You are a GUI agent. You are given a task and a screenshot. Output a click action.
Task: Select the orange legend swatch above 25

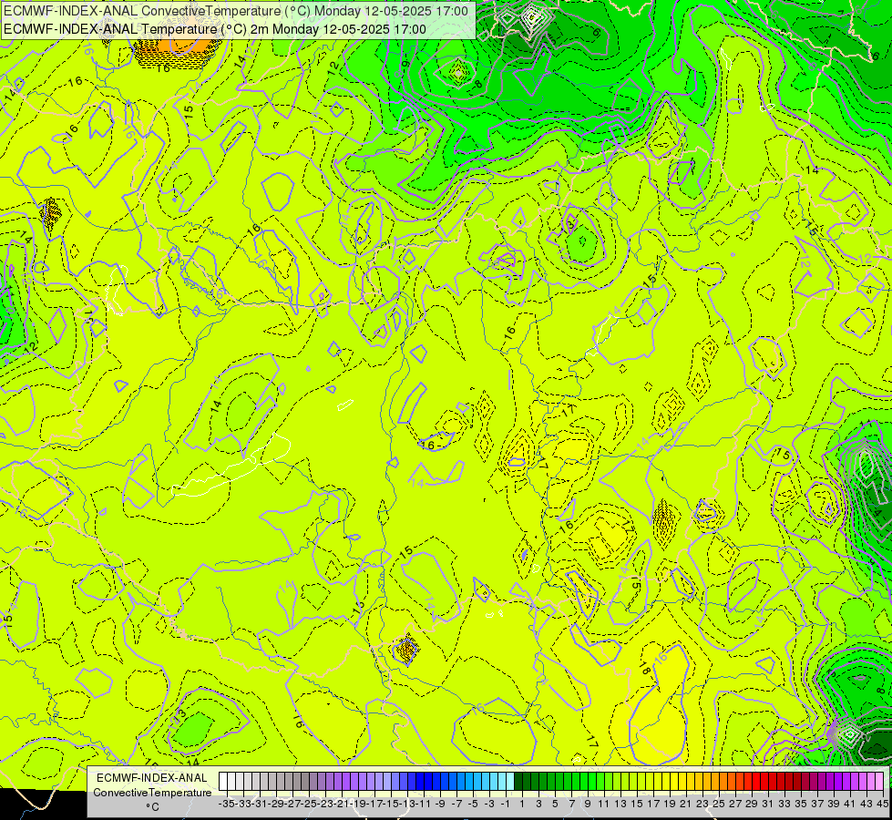(x=715, y=782)
